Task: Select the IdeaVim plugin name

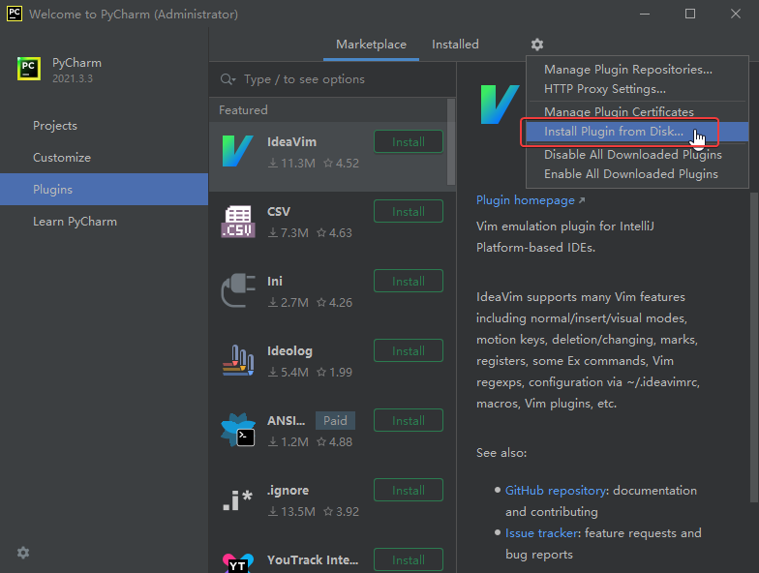Action: tap(291, 141)
